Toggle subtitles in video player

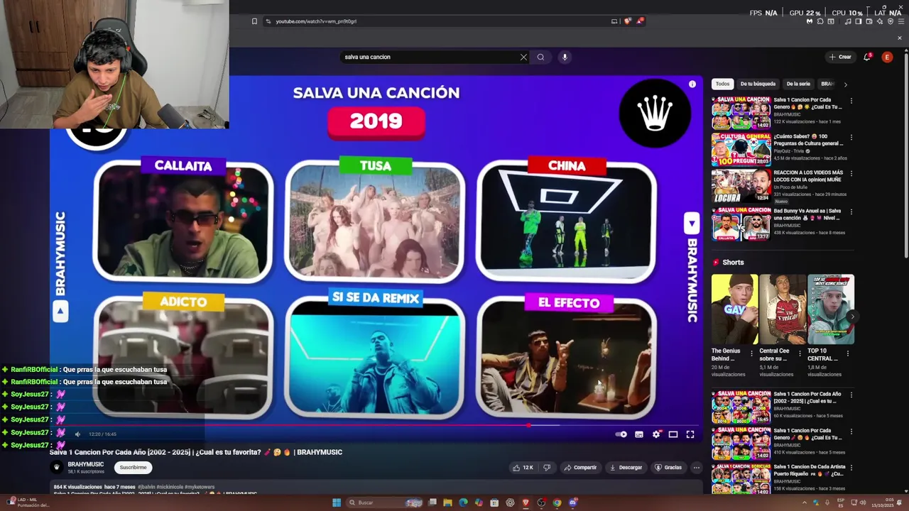pyautogui.click(x=639, y=434)
